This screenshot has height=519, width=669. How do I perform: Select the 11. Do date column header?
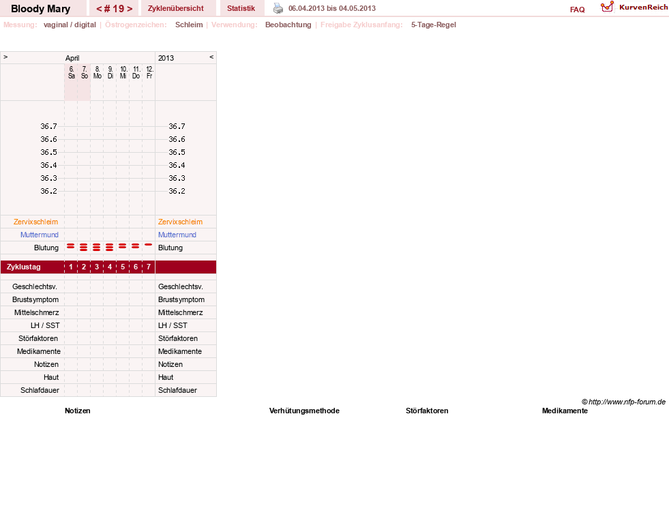pos(136,72)
